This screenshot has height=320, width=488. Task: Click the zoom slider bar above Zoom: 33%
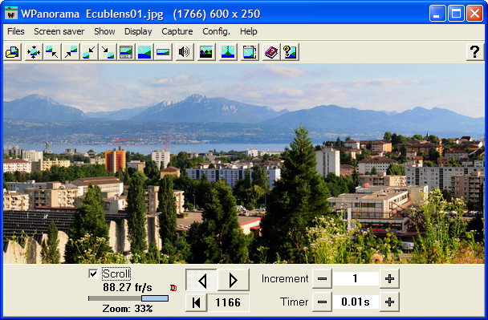click(x=128, y=298)
